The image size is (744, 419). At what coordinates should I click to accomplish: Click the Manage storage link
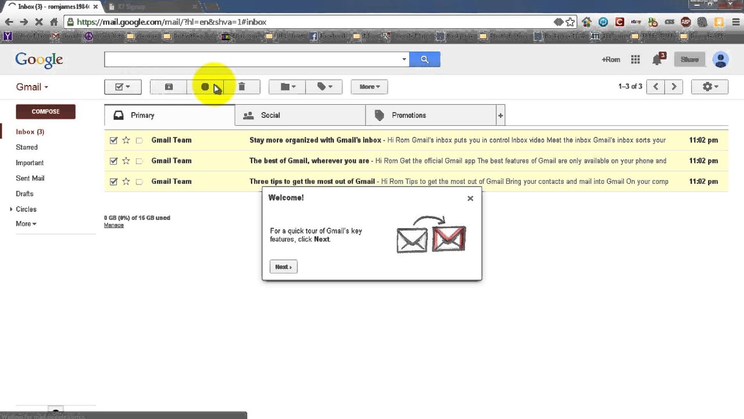click(114, 225)
